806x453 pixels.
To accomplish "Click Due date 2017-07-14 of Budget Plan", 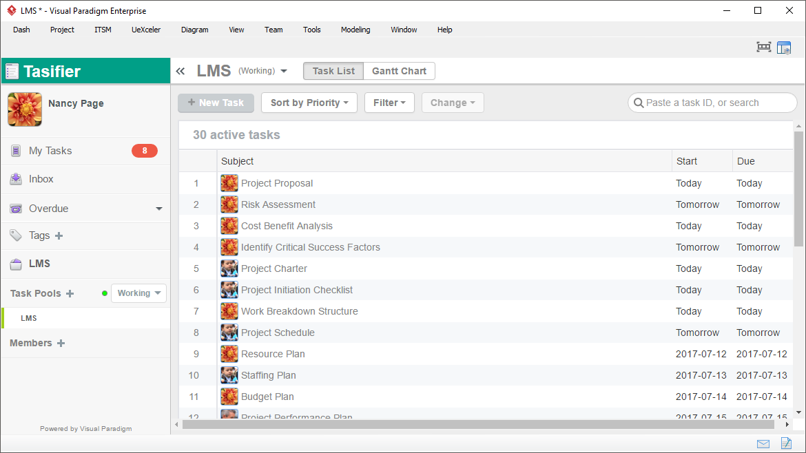I will pos(762,397).
